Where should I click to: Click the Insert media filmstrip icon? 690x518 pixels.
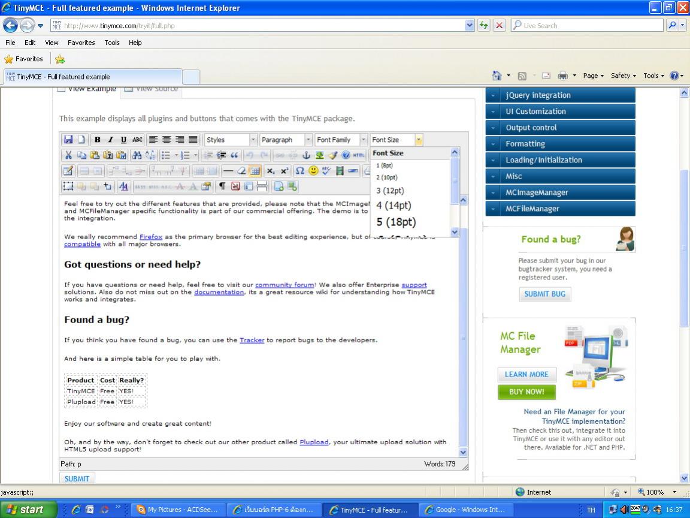coord(340,170)
